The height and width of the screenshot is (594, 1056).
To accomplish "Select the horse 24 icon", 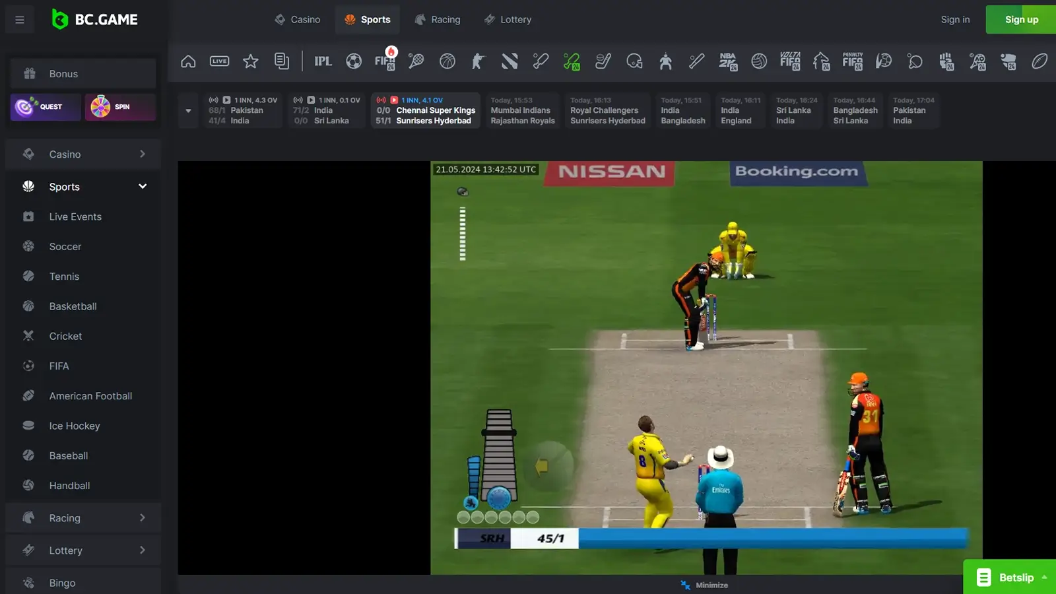I will pos(821,61).
